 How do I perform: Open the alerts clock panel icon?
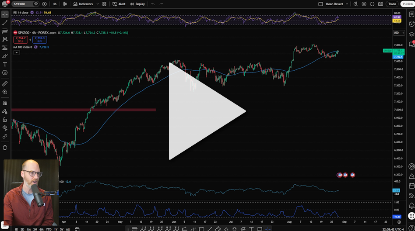tap(411, 24)
